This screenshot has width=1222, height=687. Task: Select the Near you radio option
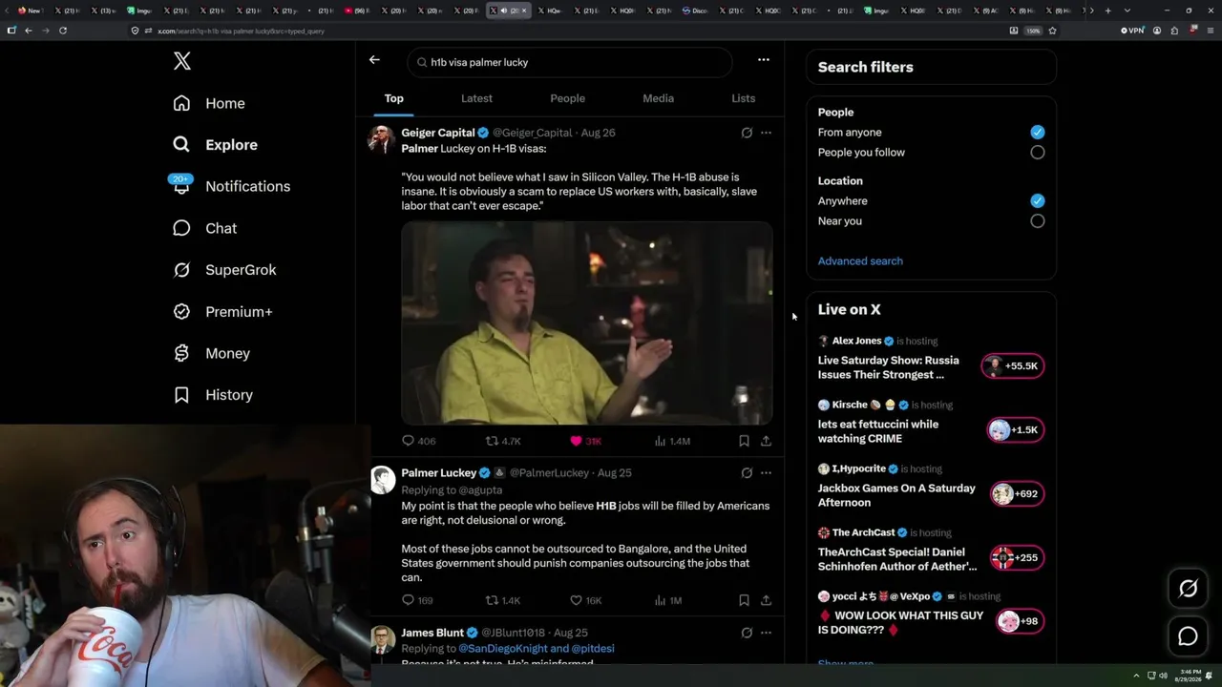(1038, 220)
